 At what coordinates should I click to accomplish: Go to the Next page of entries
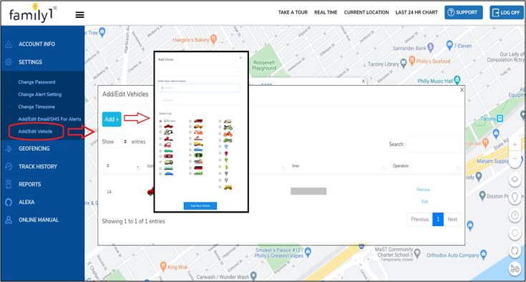[452, 219]
